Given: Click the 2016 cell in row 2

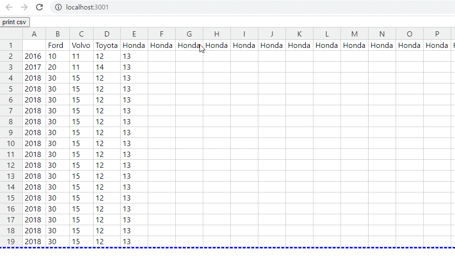Looking at the screenshot, I should 34,56.
